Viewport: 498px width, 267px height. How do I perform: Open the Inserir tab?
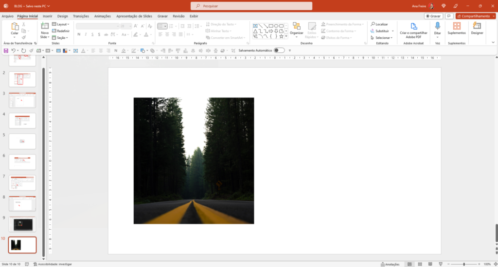[x=47, y=16]
